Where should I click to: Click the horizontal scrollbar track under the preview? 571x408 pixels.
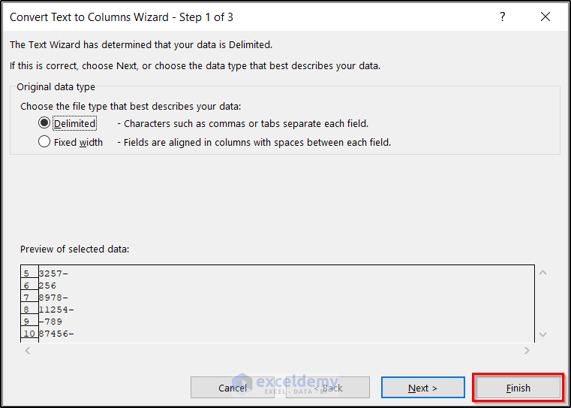click(278, 350)
